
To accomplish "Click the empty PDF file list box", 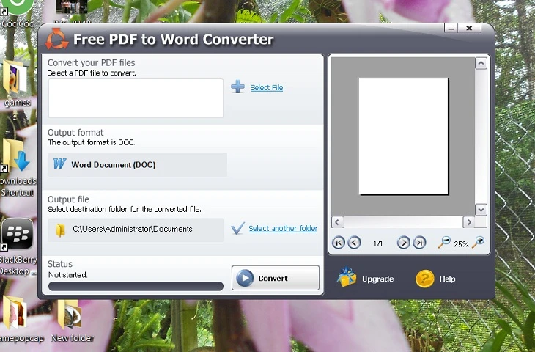I will coord(136,98).
